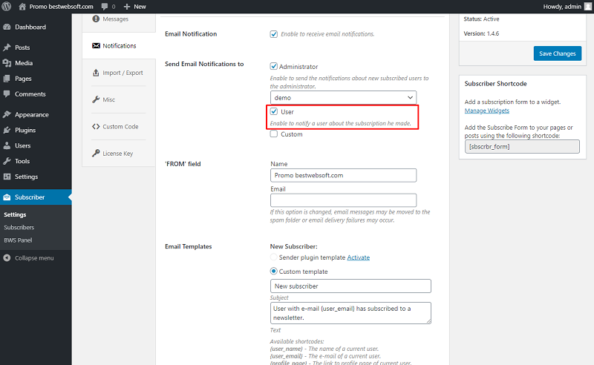Open the Notifications settings tab
Image resolution: width=594 pixels, height=365 pixels.
tap(119, 45)
